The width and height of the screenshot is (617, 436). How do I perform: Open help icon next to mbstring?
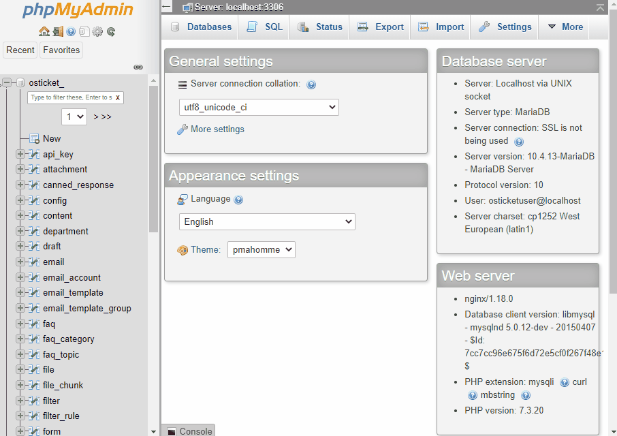(x=526, y=396)
